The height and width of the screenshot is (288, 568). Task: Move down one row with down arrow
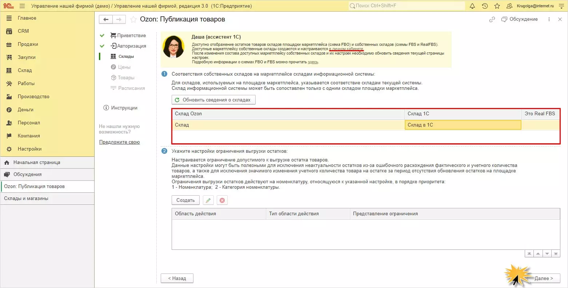tap(547, 254)
